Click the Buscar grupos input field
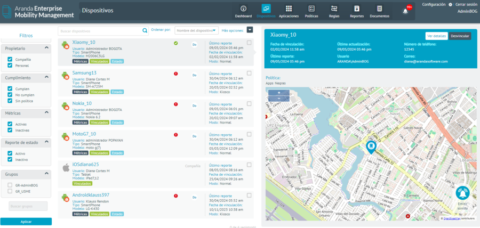Image resolution: width=480 pixels, height=228 pixels. 28,206
